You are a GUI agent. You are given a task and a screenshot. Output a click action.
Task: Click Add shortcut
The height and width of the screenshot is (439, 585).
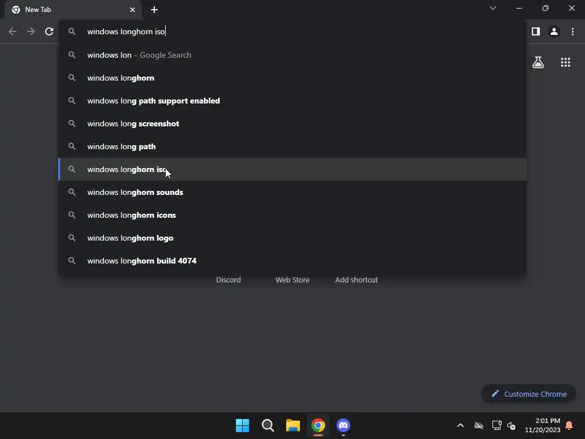pyautogui.click(x=356, y=280)
